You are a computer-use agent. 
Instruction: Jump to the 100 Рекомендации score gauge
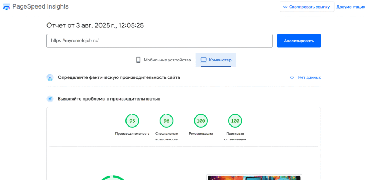tap(201, 121)
